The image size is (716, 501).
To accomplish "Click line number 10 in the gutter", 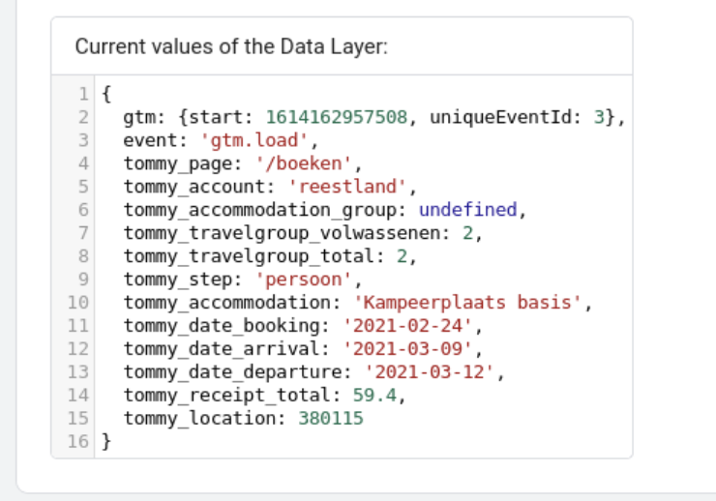I will (78, 303).
